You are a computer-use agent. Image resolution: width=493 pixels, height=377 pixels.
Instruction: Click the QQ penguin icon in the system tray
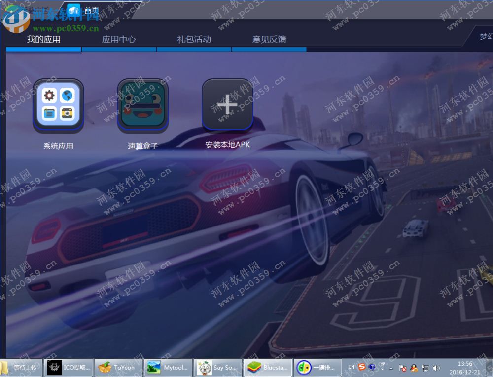(413, 368)
